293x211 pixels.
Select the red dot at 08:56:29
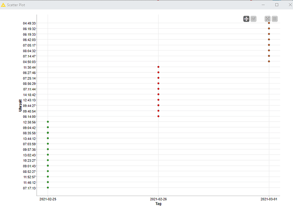tap(158, 83)
